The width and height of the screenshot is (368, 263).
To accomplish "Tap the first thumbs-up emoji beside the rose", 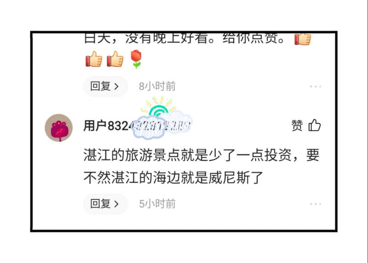I will (x=94, y=59).
